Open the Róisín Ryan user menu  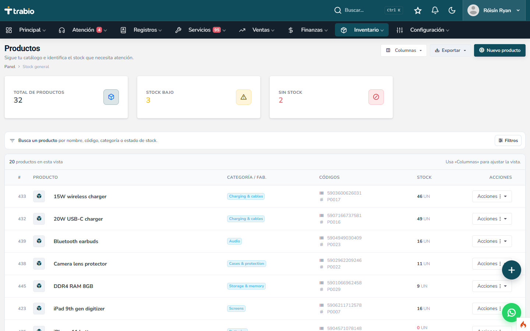point(494,10)
